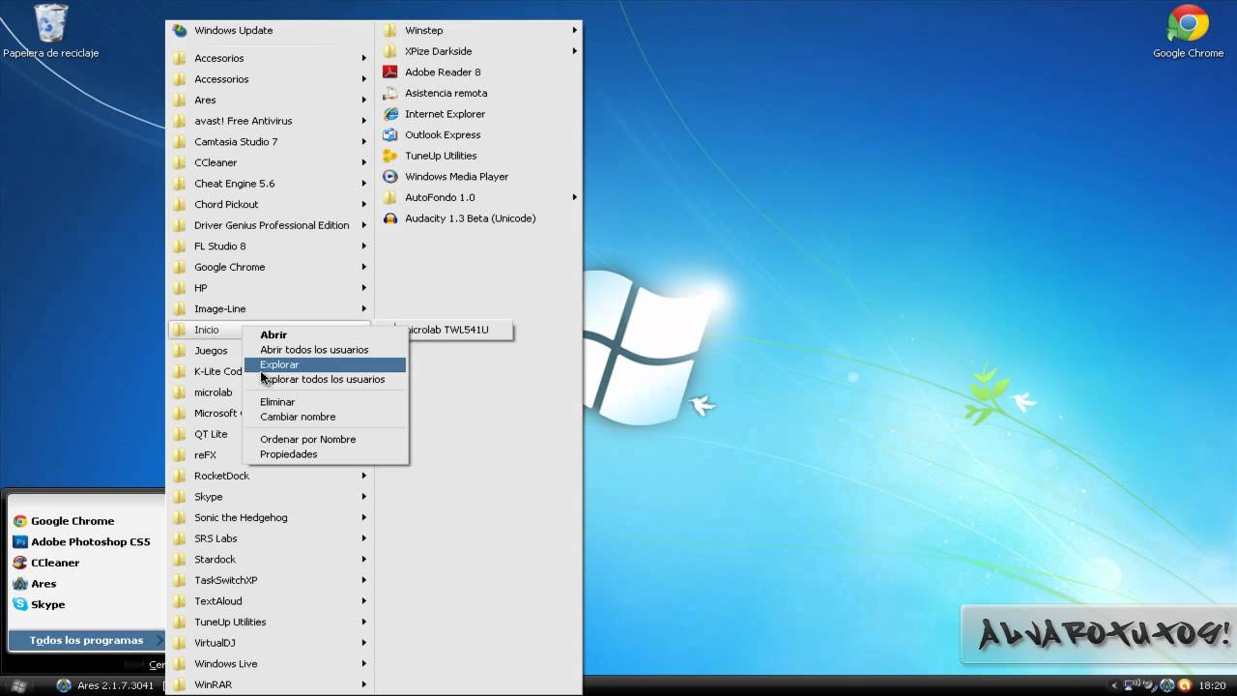Expand the RocketDock submenu arrow
Image resolution: width=1237 pixels, height=696 pixels.
(364, 476)
